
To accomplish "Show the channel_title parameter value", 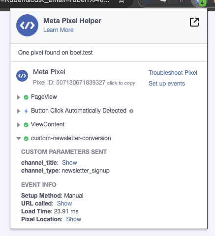I will tap(69, 163).
